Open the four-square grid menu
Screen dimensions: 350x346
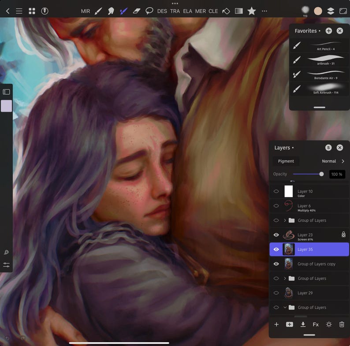[x=32, y=11]
